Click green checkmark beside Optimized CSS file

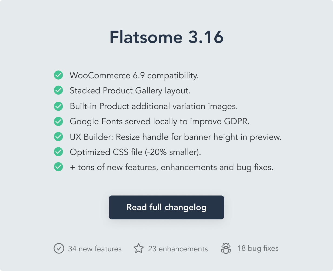point(58,152)
